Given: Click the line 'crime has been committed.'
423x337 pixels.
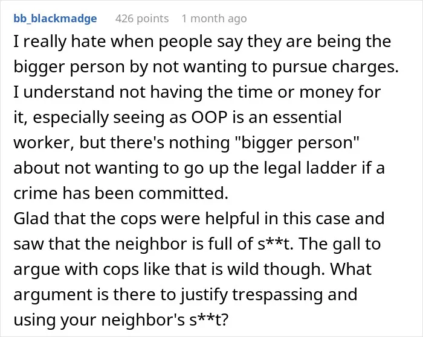Looking at the screenshot, I should [x=121, y=194].
